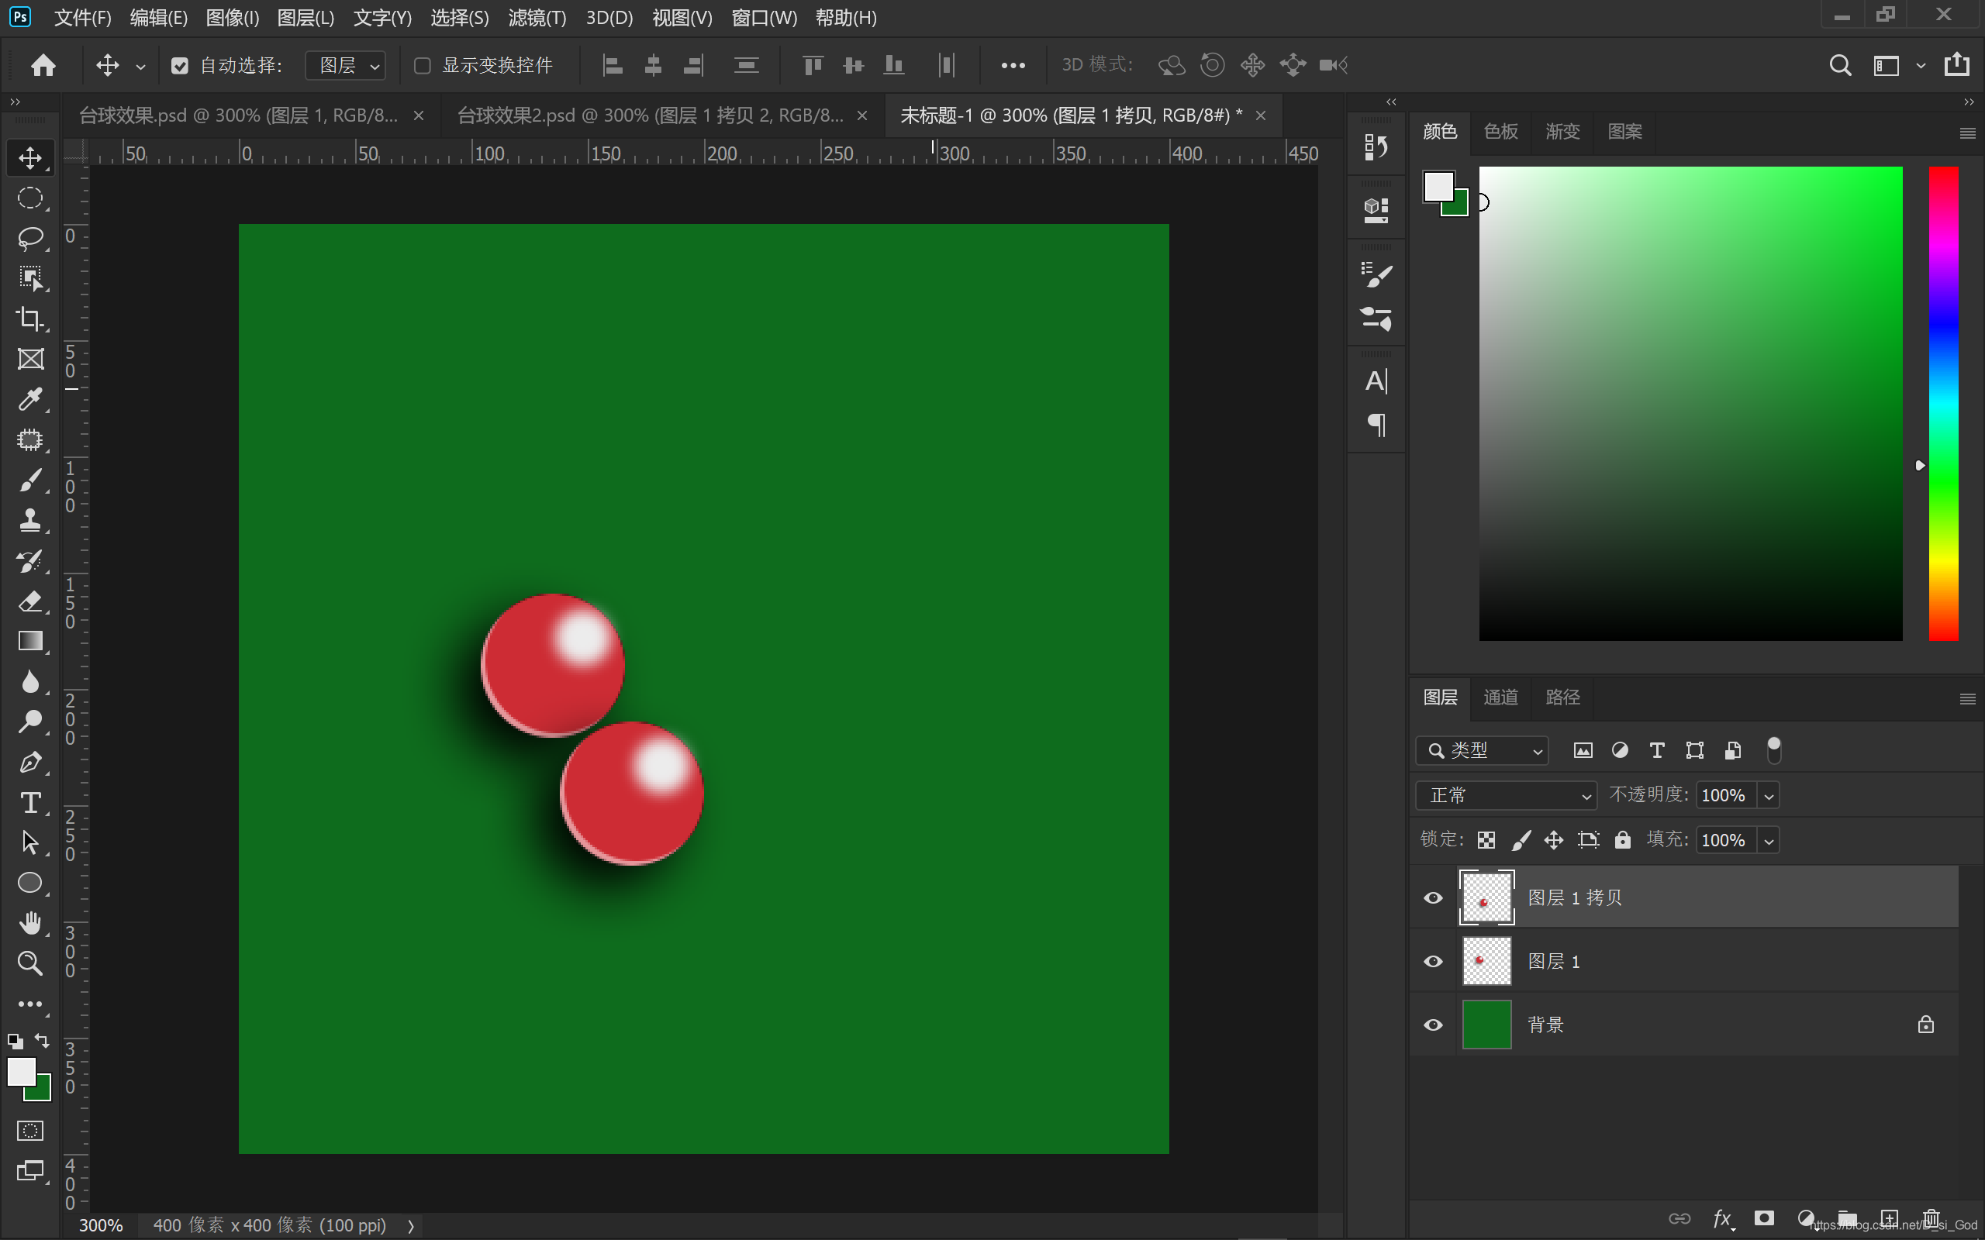
Task: Hide the 图层 1 layer
Action: (1433, 960)
